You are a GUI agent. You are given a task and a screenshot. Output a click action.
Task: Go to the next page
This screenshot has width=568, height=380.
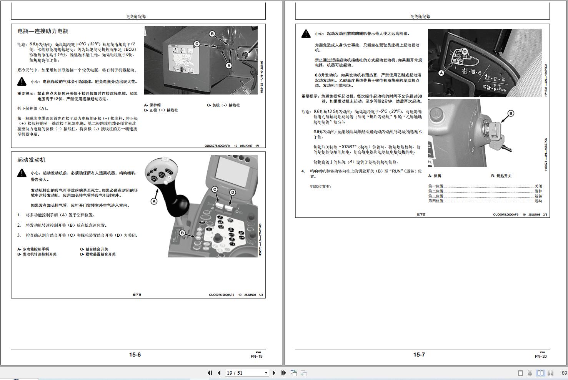[274, 373]
